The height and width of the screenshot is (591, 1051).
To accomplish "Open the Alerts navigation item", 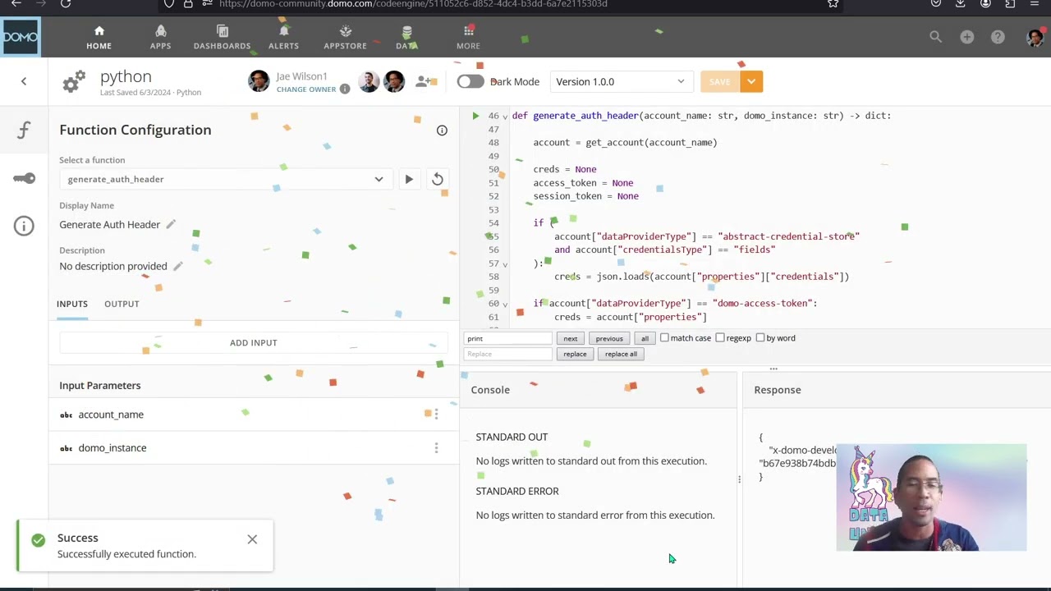I will [x=283, y=38].
